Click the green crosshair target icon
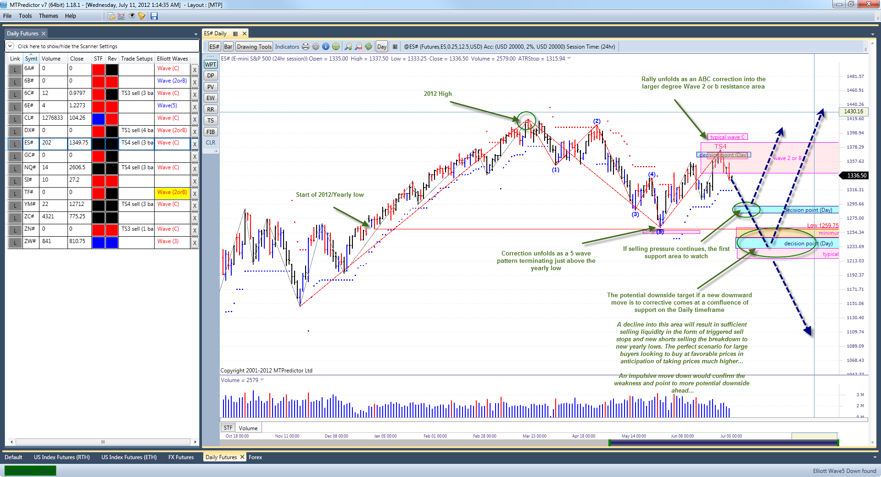 pyautogui.click(x=336, y=46)
